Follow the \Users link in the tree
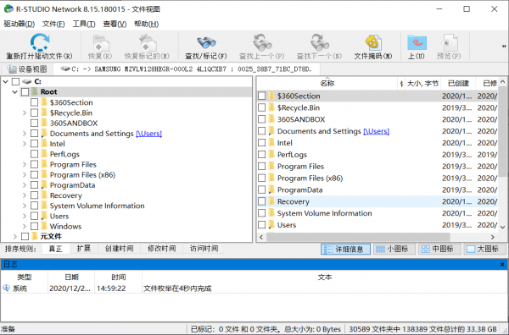Viewport: 509px width, 335px height. point(148,134)
